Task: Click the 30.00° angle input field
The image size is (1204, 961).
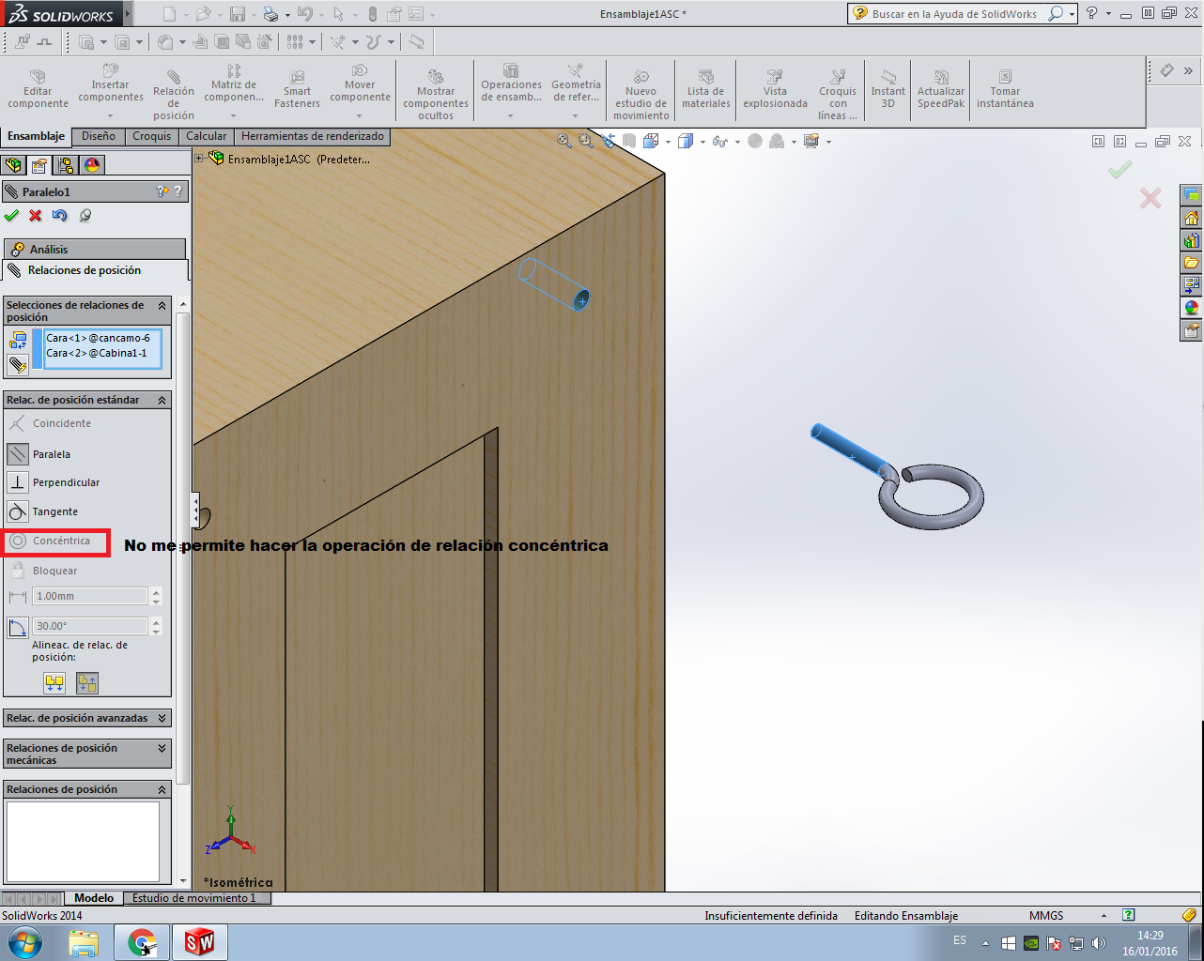Action: pos(90,626)
